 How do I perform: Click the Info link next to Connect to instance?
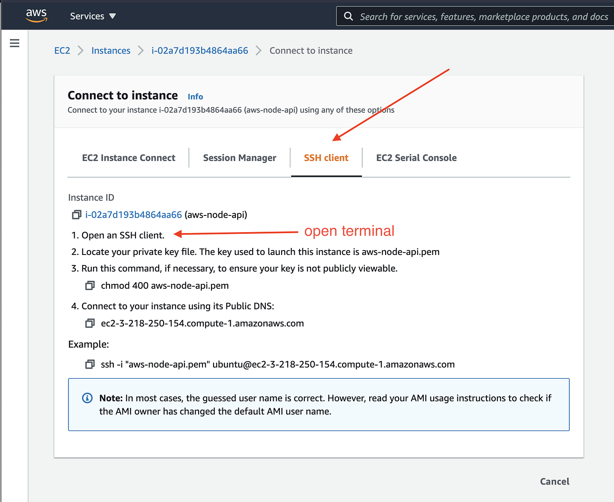point(195,97)
